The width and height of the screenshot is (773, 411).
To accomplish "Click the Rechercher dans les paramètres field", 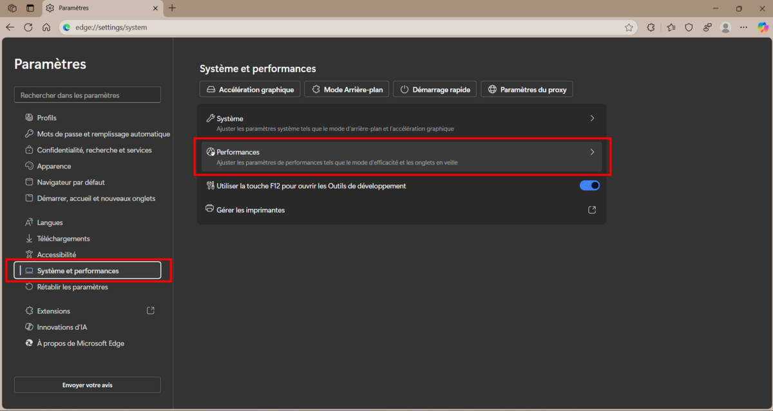I will coord(88,95).
